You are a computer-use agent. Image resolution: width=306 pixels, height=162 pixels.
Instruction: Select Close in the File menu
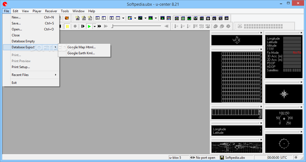coord(31,35)
